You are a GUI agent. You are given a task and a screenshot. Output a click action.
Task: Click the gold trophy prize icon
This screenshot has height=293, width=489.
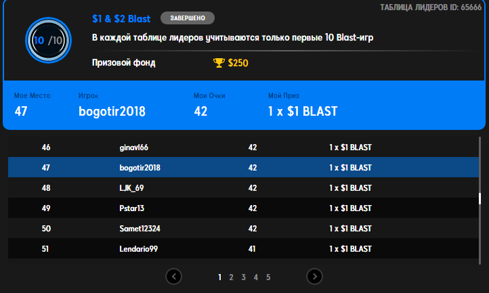pyautogui.click(x=219, y=63)
